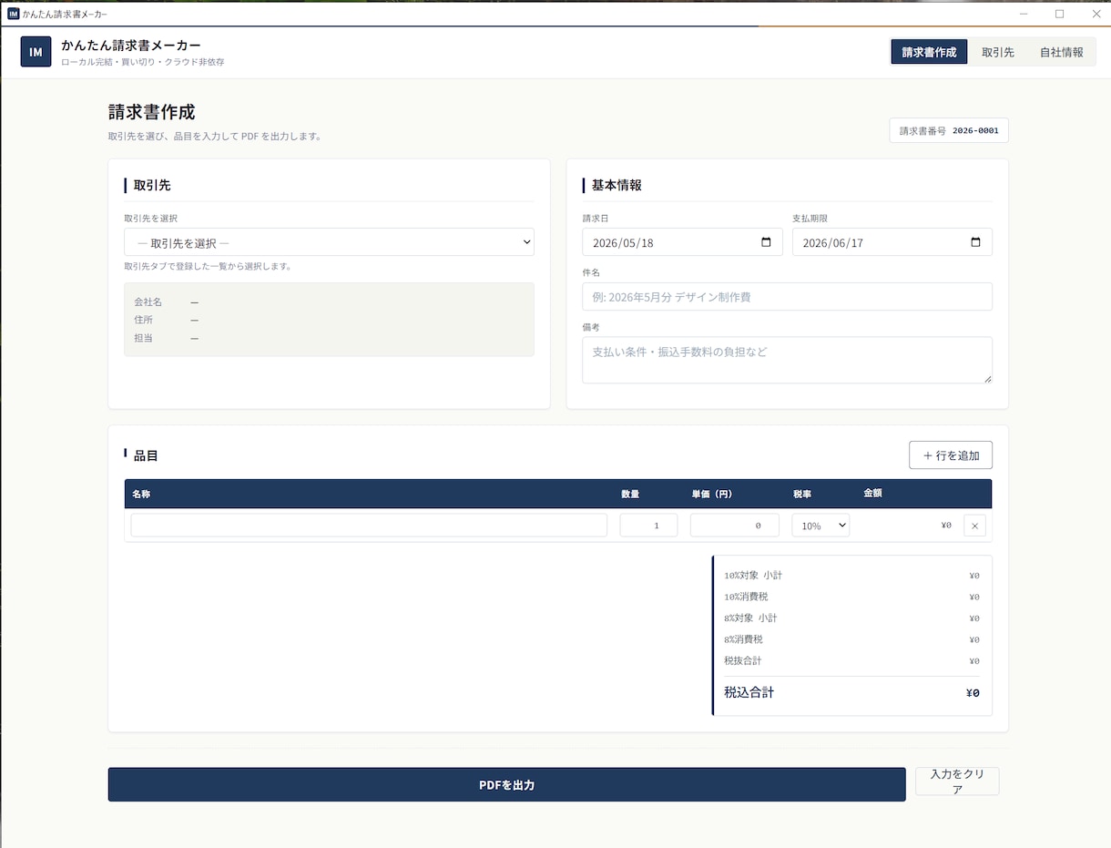
Task: Click the IM app logo in header
Action: (36, 52)
